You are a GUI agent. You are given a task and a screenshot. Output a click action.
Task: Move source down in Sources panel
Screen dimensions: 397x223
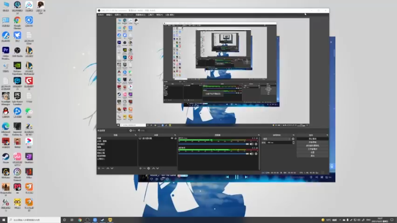157,168
